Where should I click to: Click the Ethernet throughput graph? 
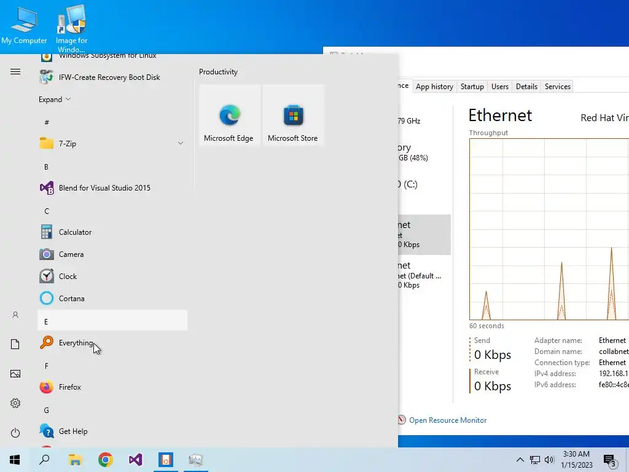tap(549, 229)
